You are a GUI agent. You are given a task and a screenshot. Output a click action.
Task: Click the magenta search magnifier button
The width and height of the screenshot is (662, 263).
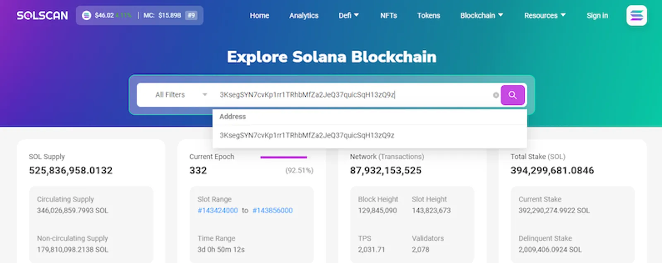(513, 95)
